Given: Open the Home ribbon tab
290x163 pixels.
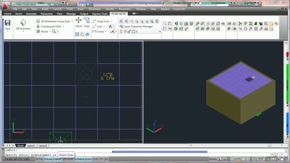Looking at the screenshot, I should point(8,14).
